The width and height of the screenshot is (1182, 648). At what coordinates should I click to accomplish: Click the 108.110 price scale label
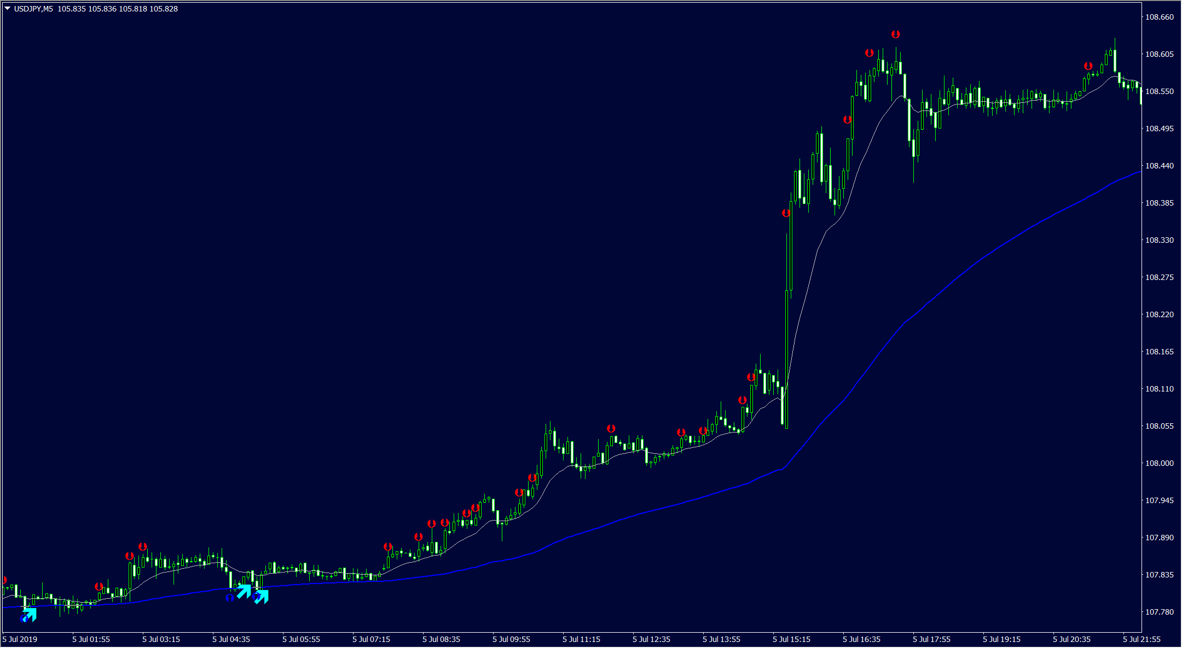[x=1160, y=389]
